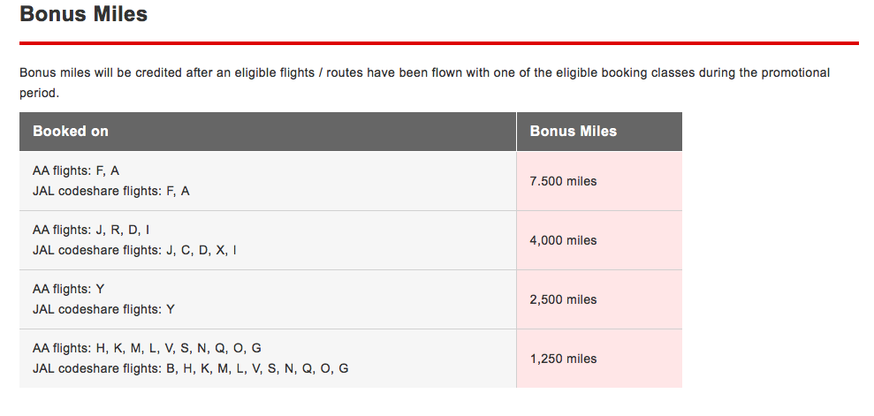Click AA flights: F, A text
Viewport: 874px width, 416px height.
point(76,171)
